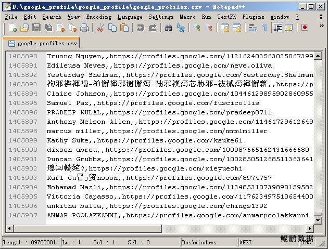
Task: Click the Copy icon
Action: coord(112,28)
